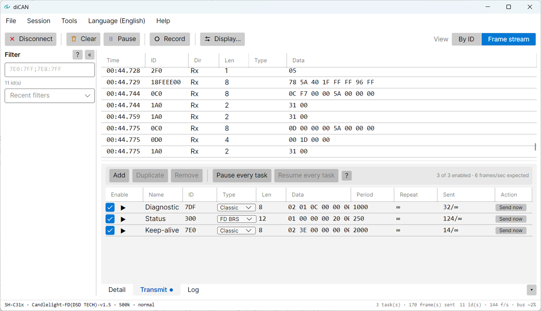541x311 pixels.
Task: Expand the Diagnostic row play triangle
Action: click(123, 207)
